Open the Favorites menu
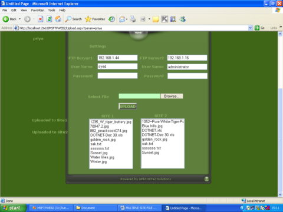283x212 pixels. pos(37,10)
